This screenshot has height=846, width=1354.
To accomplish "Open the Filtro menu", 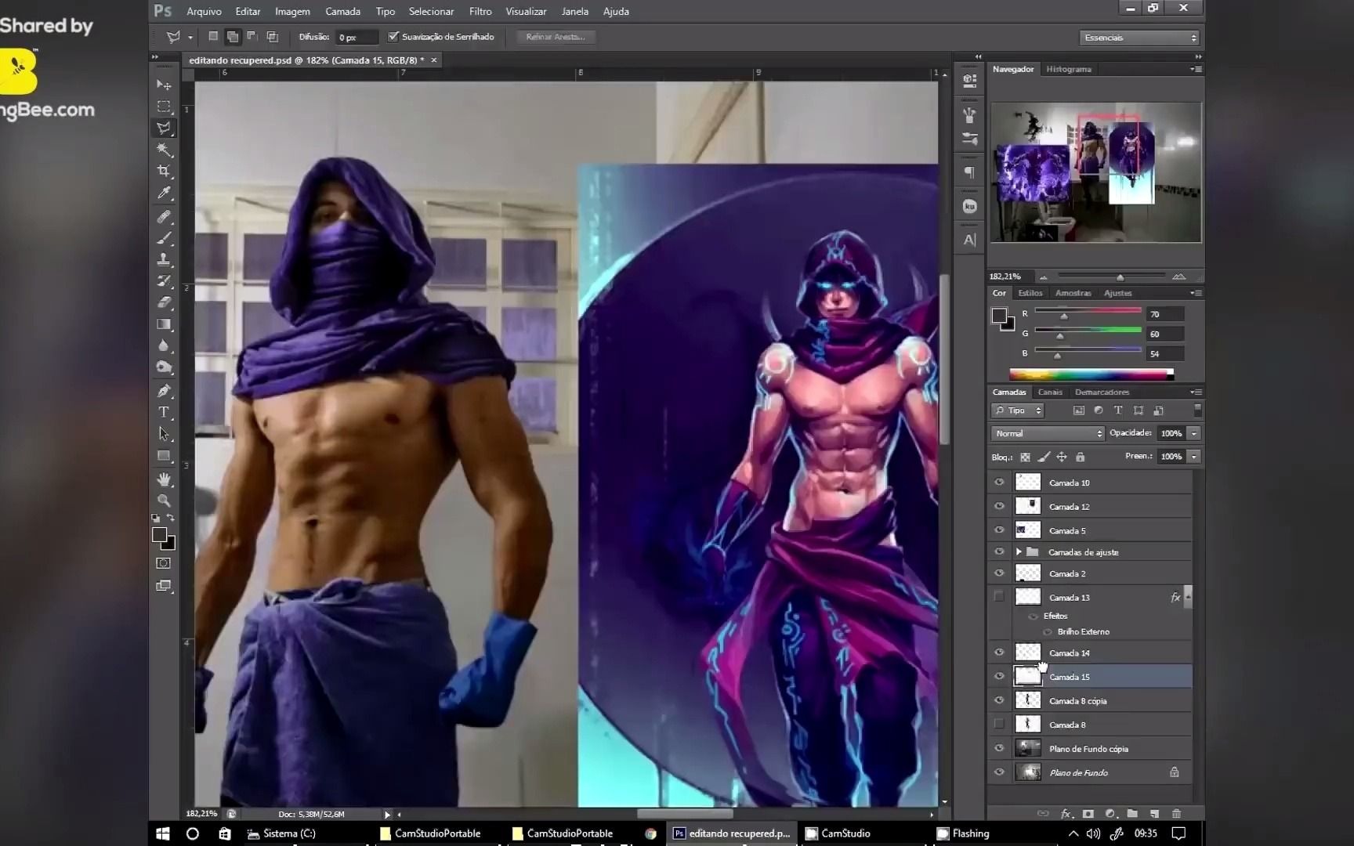I will tap(480, 12).
